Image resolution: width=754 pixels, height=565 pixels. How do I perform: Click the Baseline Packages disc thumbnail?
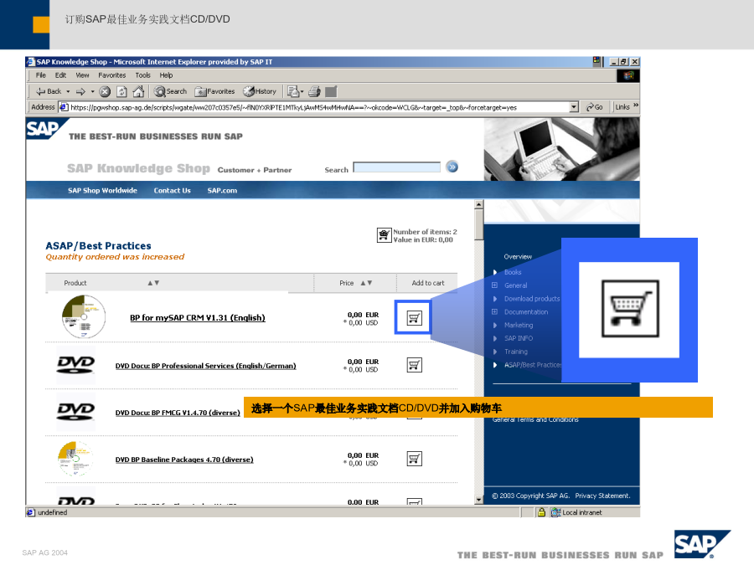tap(75, 459)
